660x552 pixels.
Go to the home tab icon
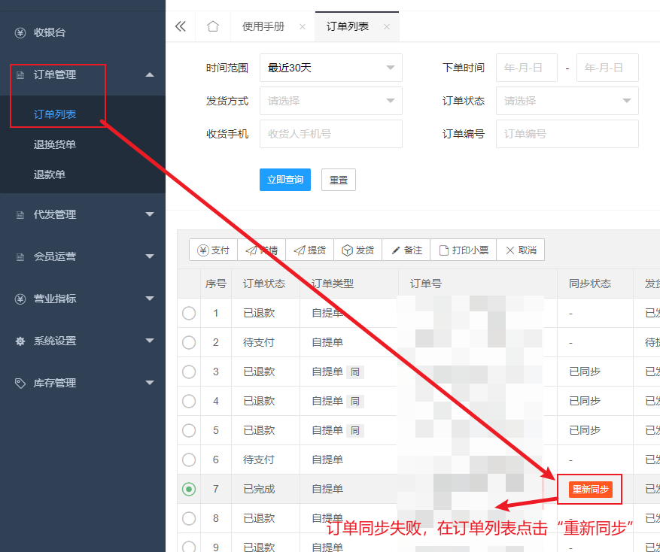point(212,26)
